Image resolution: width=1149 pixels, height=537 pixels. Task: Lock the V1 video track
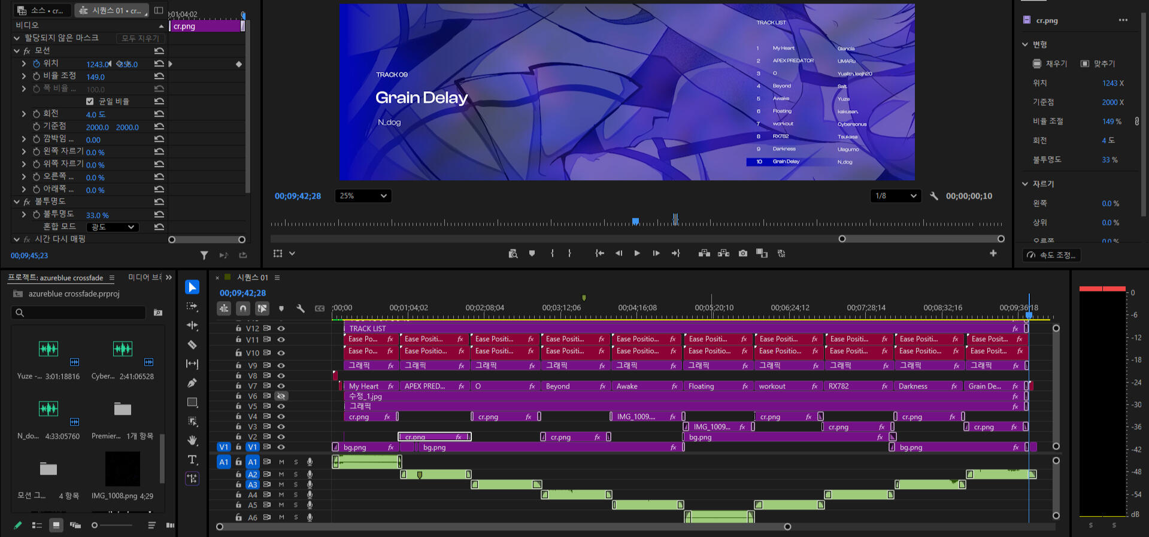pos(238,447)
